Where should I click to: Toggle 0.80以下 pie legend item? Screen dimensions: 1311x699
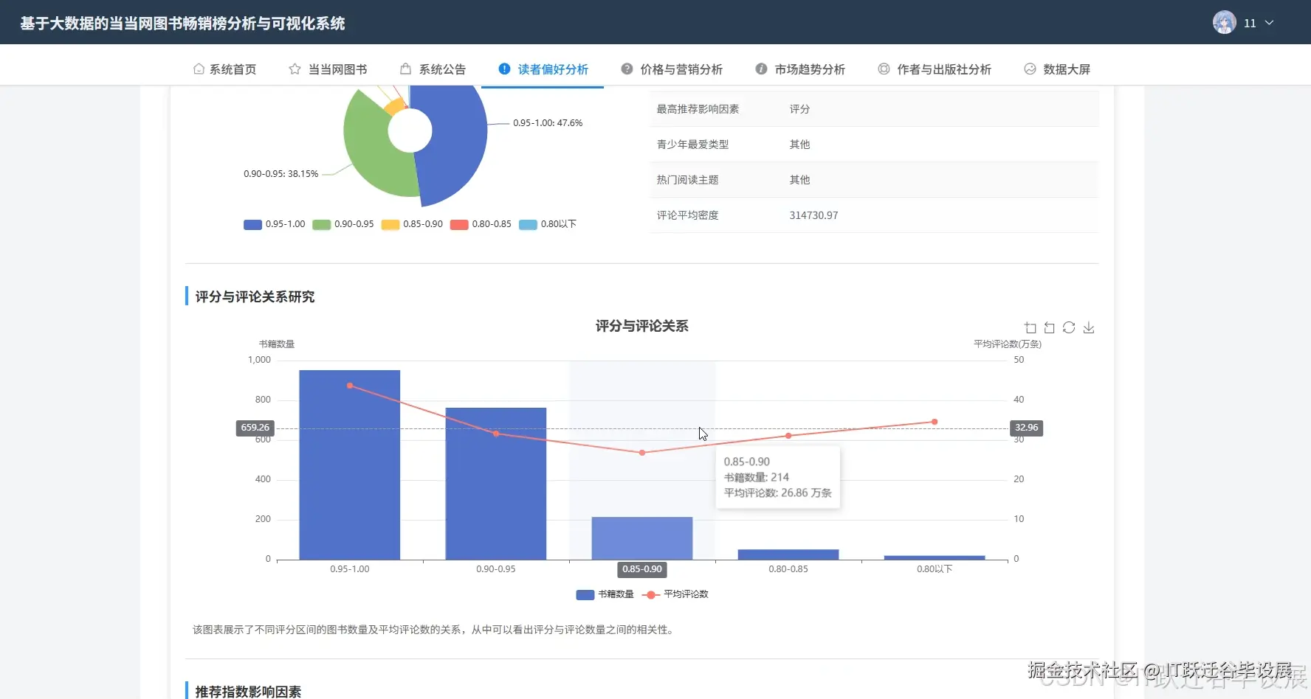tap(548, 224)
